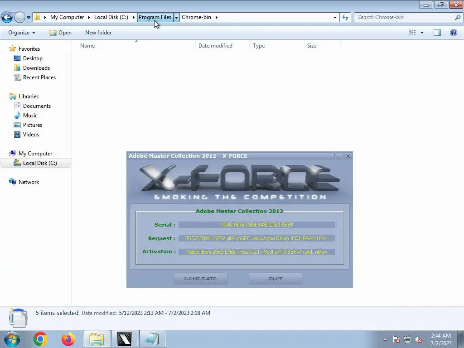Launch Firefox from taskbar
The image size is (464, 348).
pos(68,339)
